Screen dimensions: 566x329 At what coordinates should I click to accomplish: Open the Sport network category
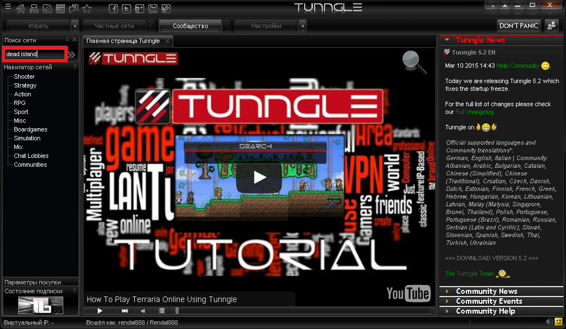click(21, 112)
